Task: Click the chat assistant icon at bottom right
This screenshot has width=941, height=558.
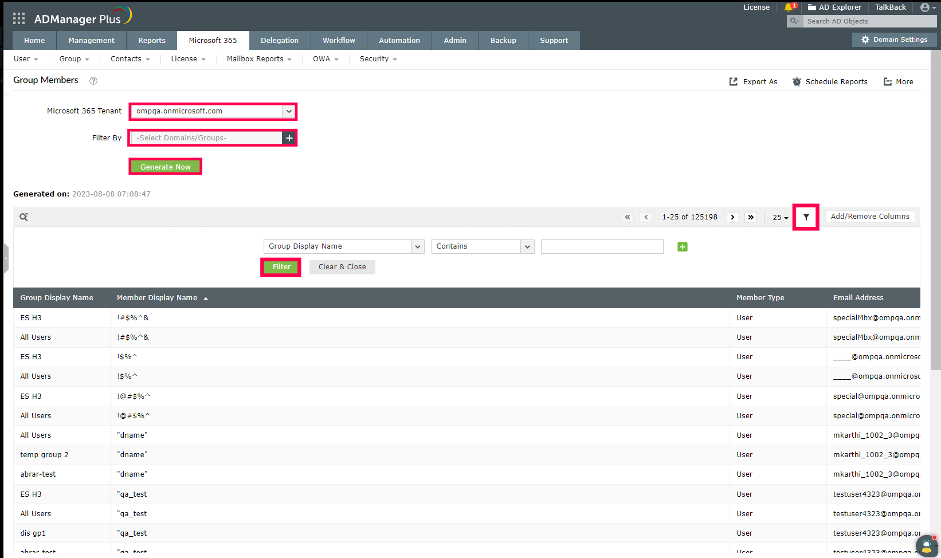Action: [927, 545]
